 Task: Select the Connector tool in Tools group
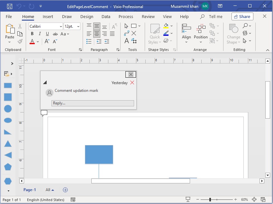(x=127, y=33)
